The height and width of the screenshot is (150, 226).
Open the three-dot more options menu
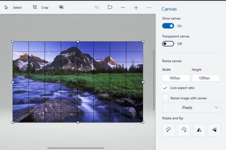click(x=149, y=8)
